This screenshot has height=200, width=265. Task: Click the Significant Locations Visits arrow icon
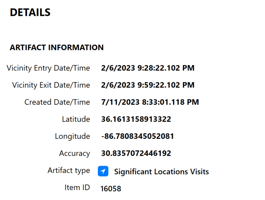pyautogui.click(x=103, y=171)
